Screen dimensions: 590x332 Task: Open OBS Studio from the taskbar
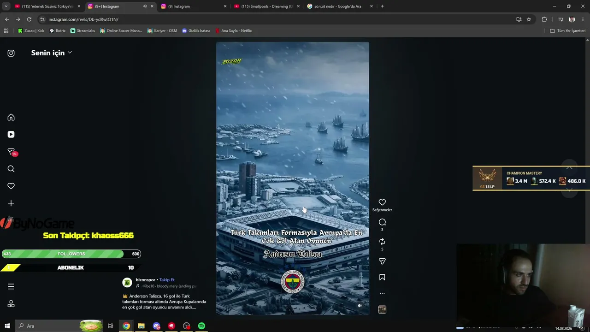(186, 326)
